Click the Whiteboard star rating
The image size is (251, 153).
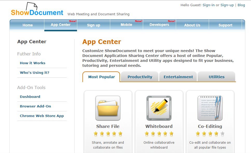click(159, 134)
